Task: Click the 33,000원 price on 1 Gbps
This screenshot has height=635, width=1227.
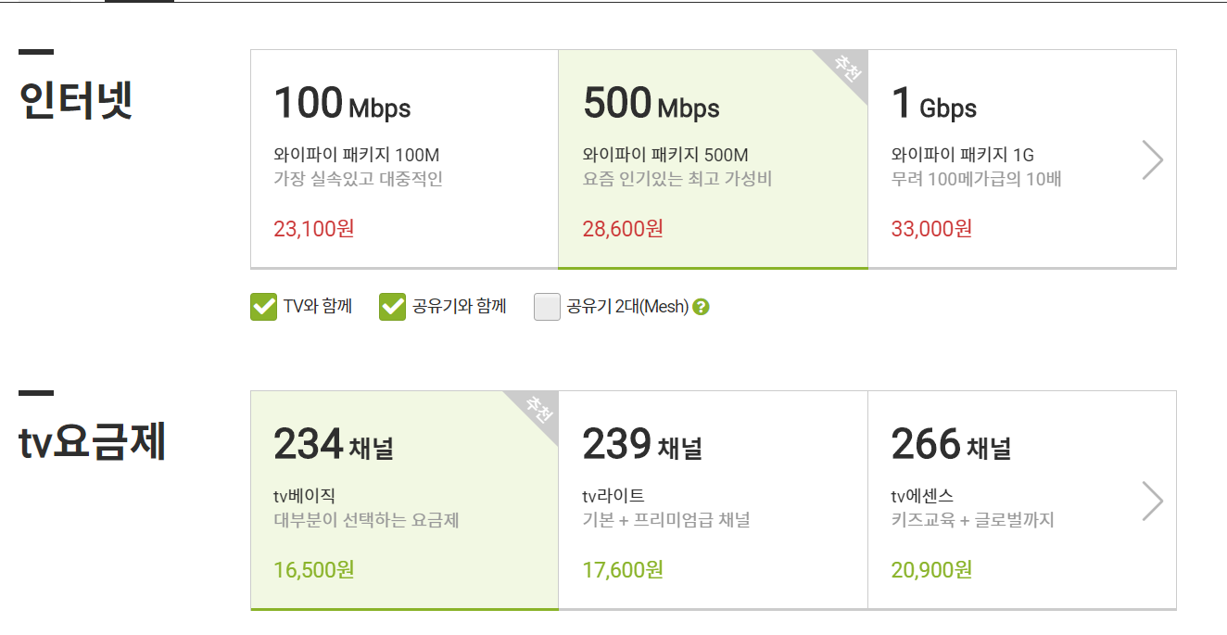Action: click(931, 228)
